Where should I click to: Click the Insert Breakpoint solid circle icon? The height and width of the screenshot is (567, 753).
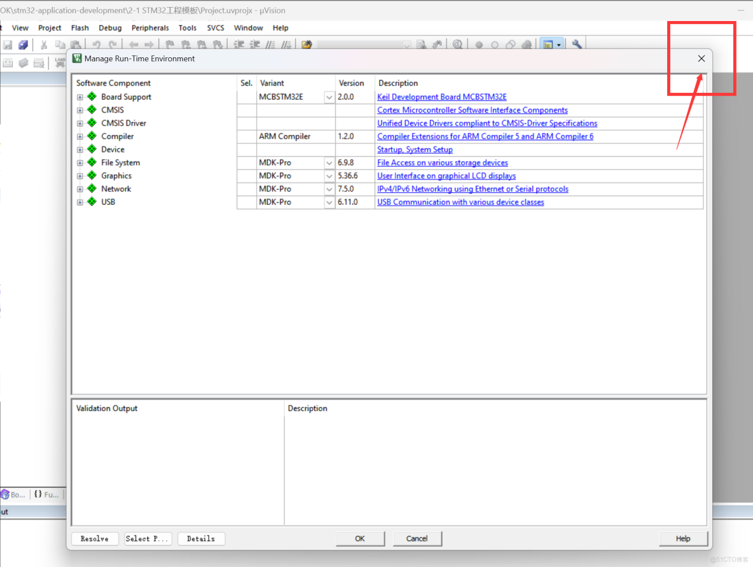click(x=479, y=45)
